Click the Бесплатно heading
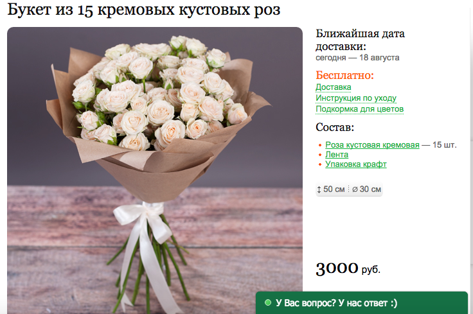The width and height of the screenshot is (473, 314). click(345, 75)
